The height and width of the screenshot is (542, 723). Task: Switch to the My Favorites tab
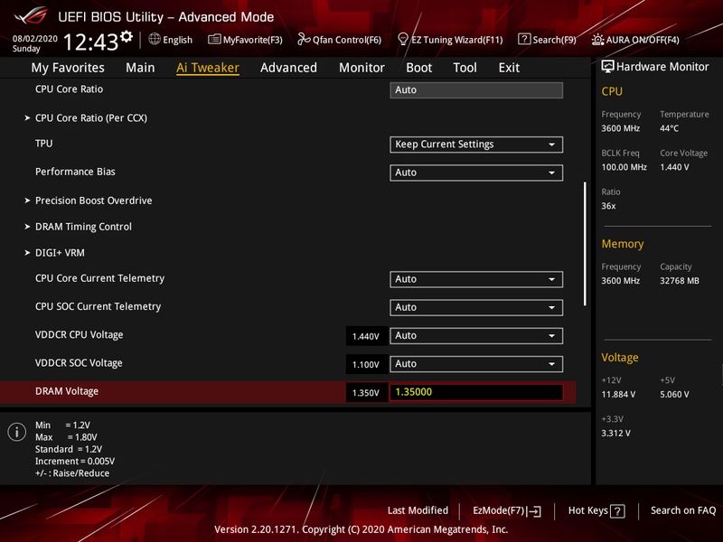(x=68, y=68)
